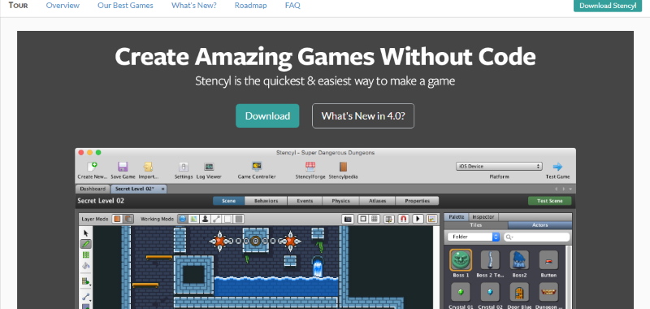This screenshot has width=650, height=309.
Task: Open the Stencylpedia book icon
Action: pyautogui.click(x=343, y=167)
